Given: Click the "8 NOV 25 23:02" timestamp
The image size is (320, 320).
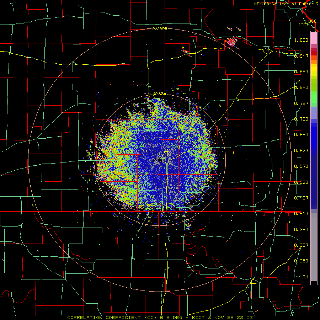Looking at the screenshot, I should 230,318.
